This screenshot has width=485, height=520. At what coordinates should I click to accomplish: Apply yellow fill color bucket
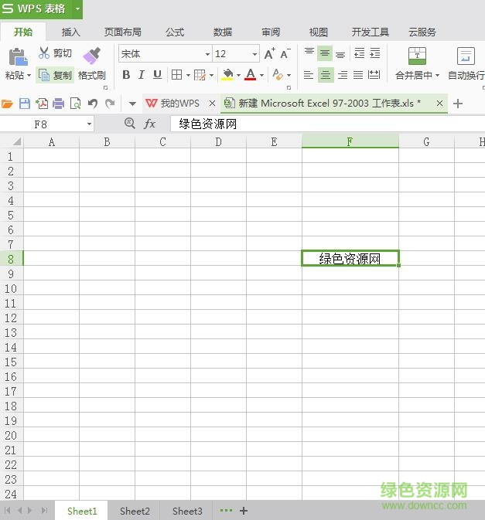(227, 75)
